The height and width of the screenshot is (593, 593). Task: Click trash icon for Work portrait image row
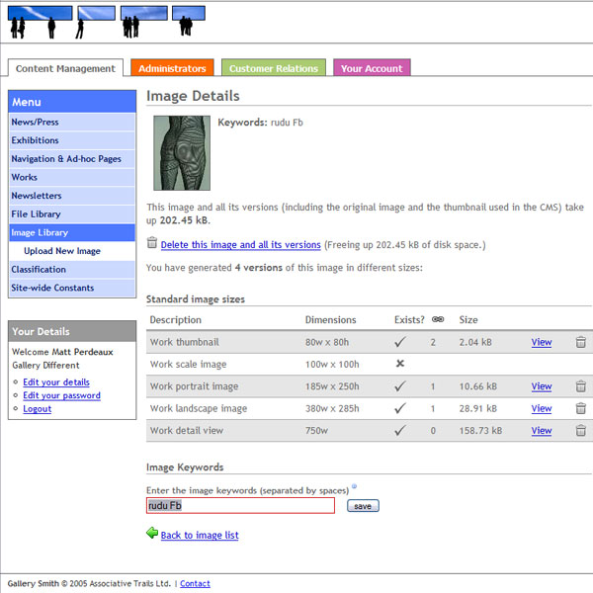point(580,386)
